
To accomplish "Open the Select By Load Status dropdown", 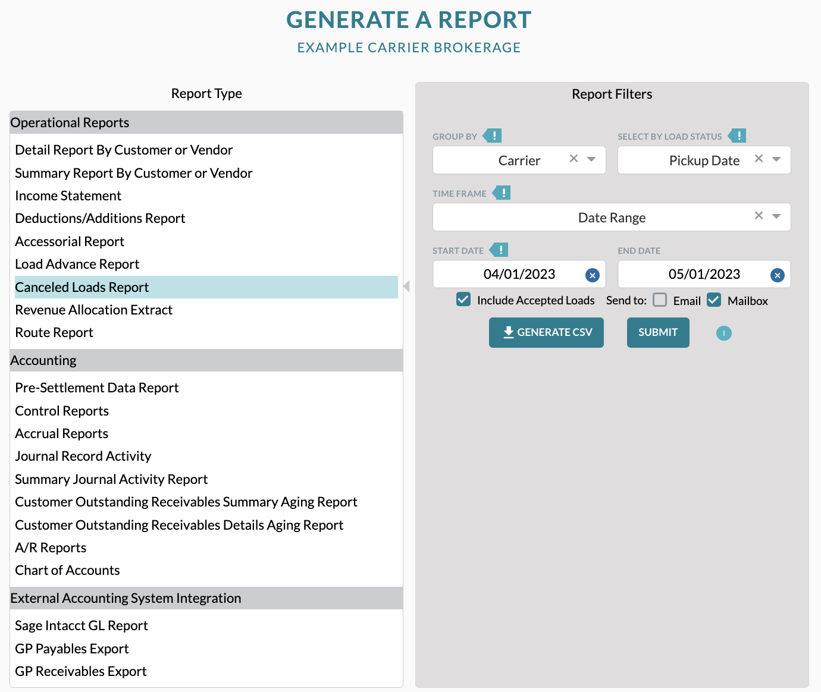I will point(776,159).
